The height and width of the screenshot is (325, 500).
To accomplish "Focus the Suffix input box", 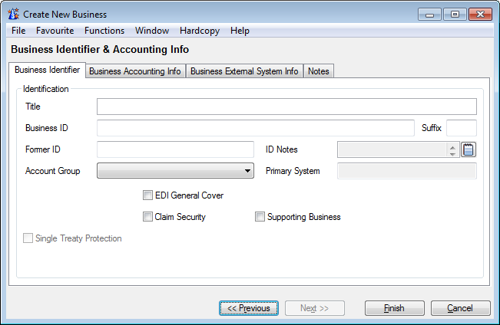I will [x=461, y=128].
